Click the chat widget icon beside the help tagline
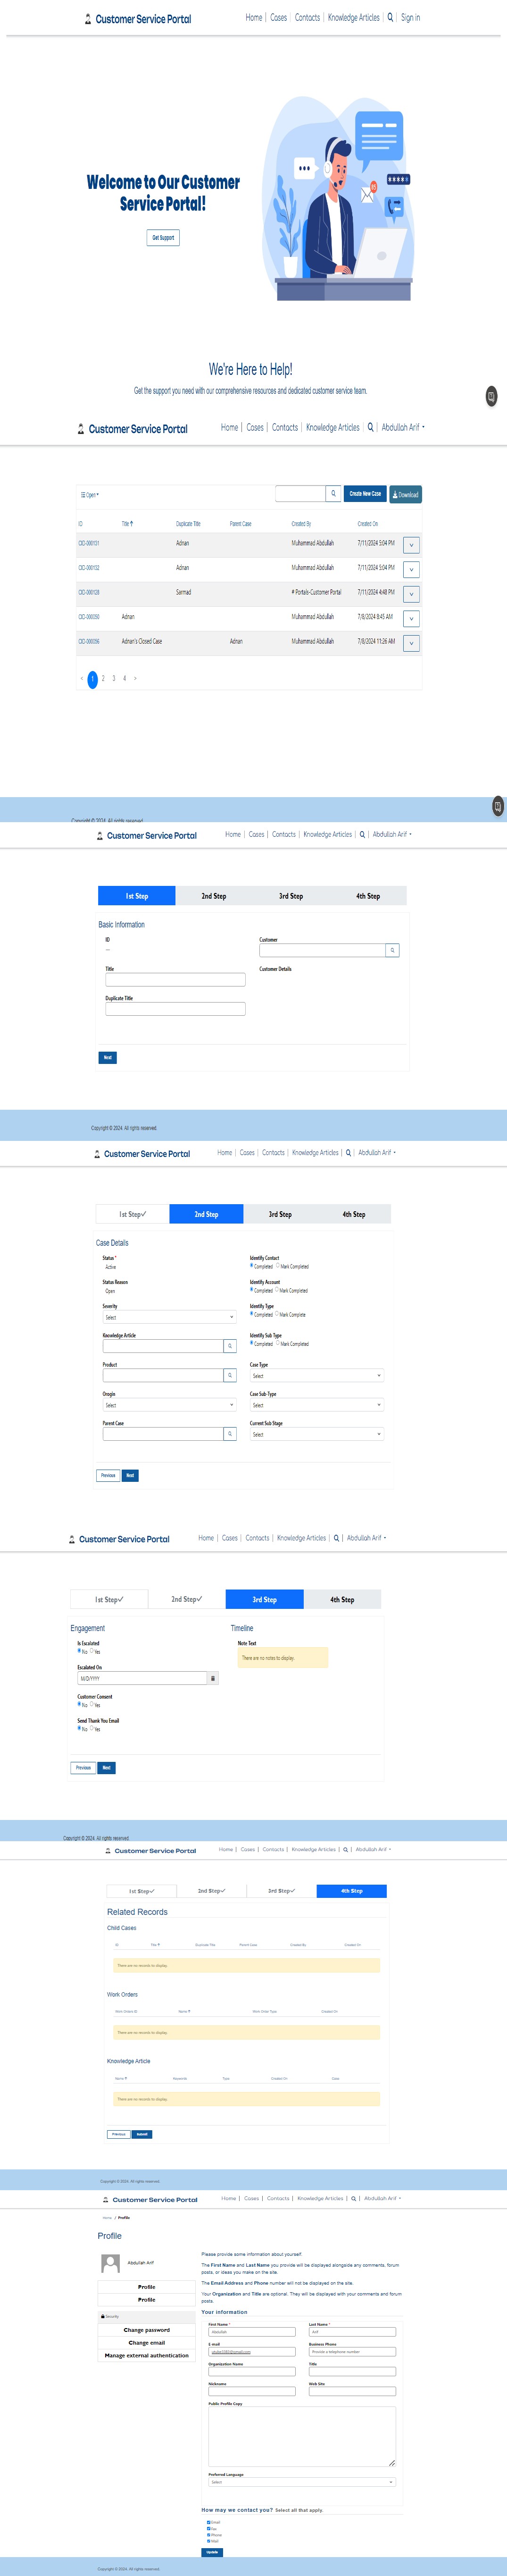 point(491,397)
